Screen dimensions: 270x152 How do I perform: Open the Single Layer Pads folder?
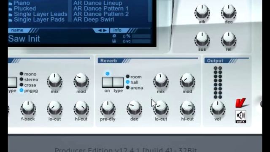tap(37, 19)
